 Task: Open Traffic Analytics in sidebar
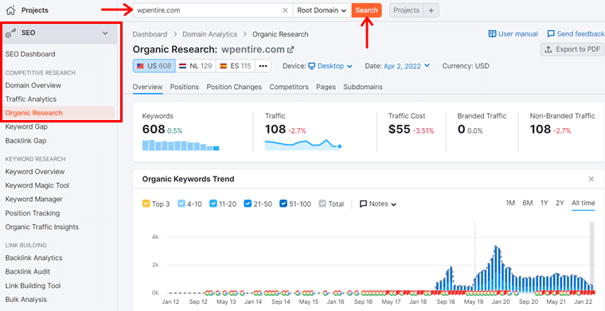click(31, 99)
